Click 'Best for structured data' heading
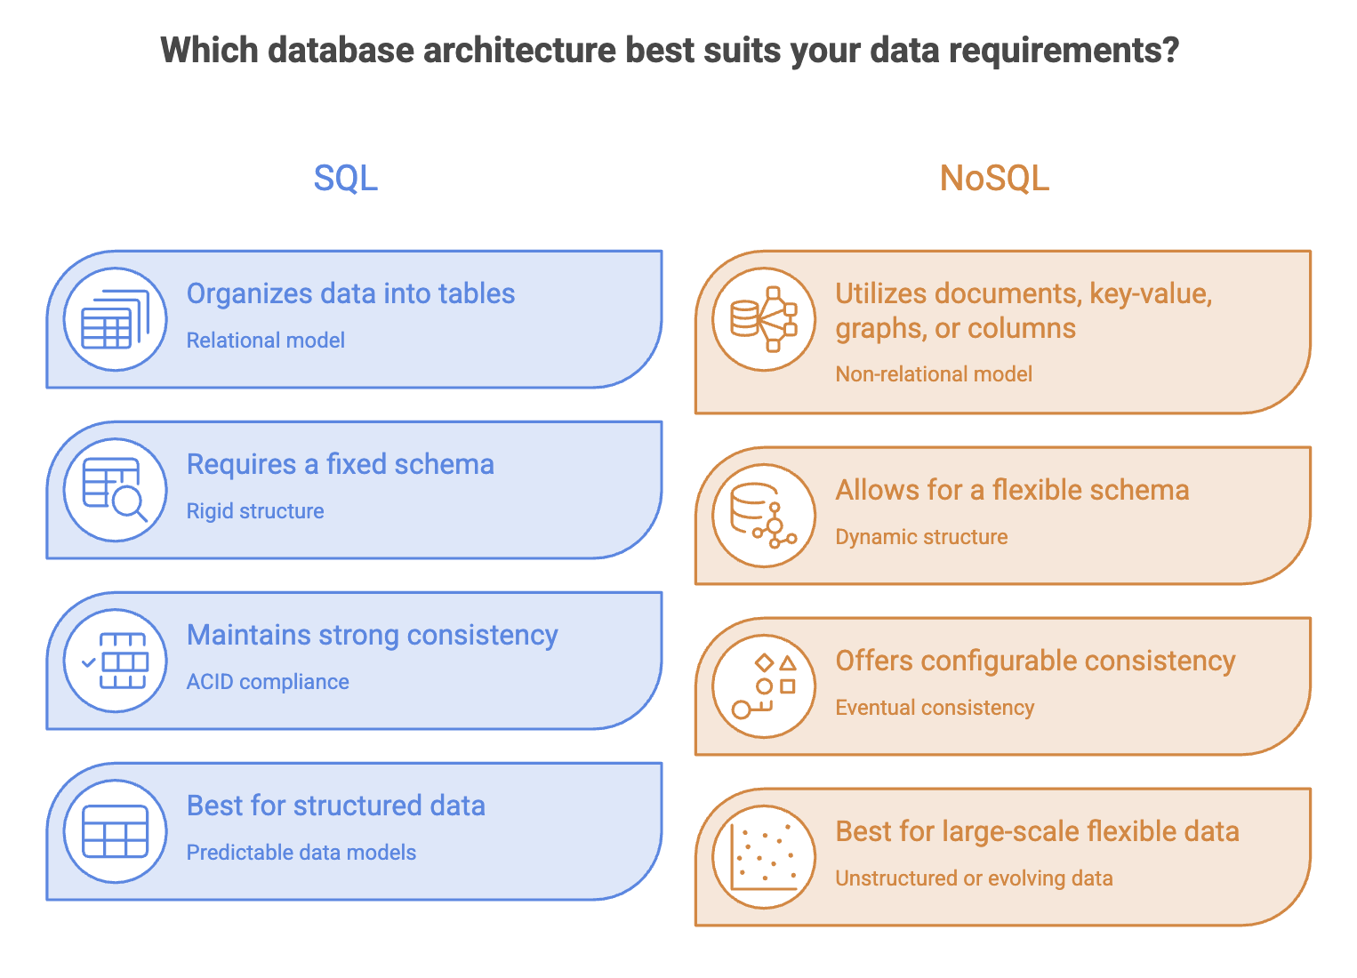 pos(335,806)
